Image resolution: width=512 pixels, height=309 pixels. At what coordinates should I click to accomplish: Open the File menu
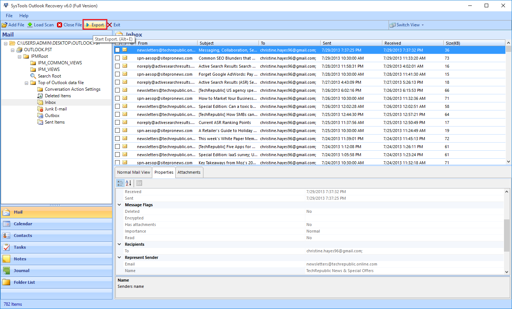(x=9, y=16)
